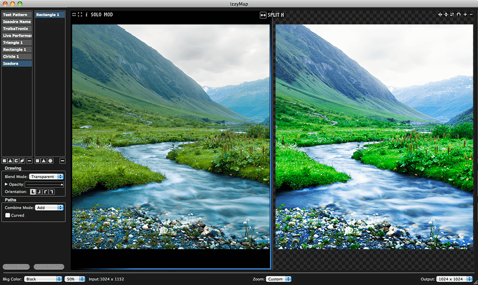
Task: Select the first orientation button
Action: [x=33, y=192]
